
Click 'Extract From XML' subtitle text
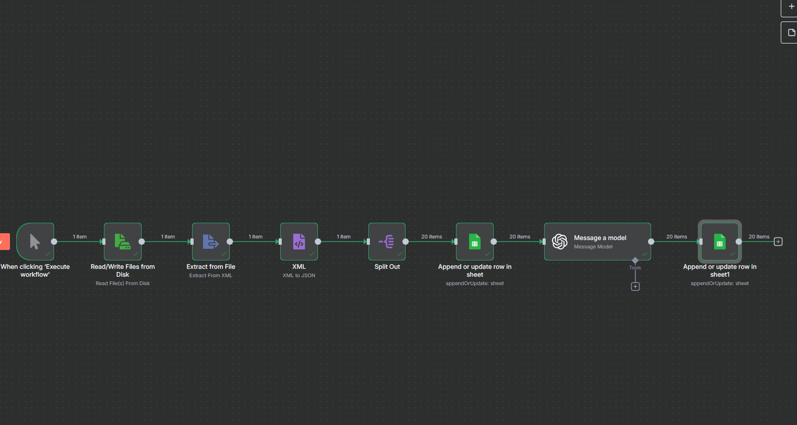coord(211,276)
